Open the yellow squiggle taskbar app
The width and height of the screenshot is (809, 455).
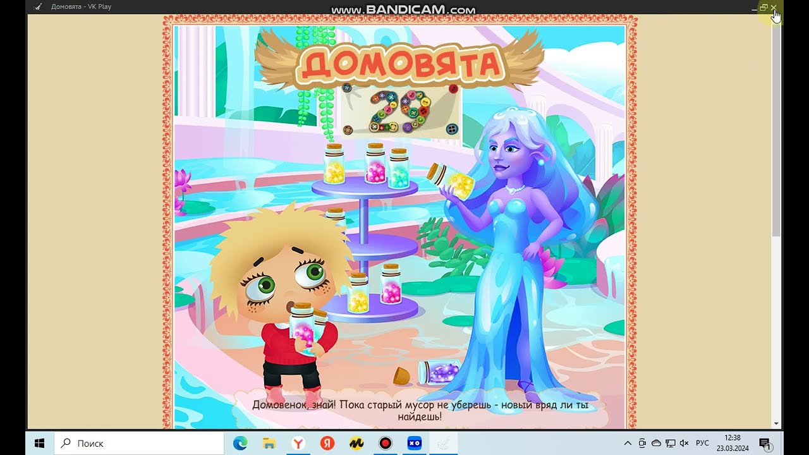click(x=356, y=443)
